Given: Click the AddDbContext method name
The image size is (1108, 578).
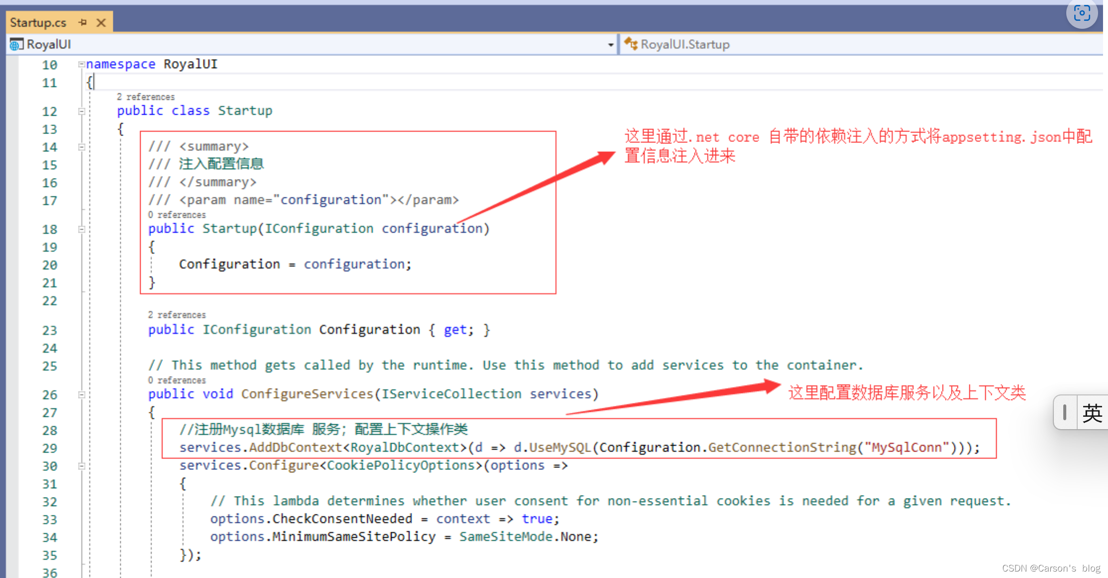Looking at the screenshot, I should point(295,448).
